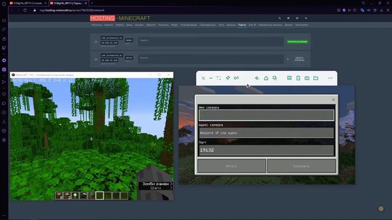The height and width of the screenshot is (220, 392).
Task: Open the cube extensions icon in sidebar
Action: (4, 131)
